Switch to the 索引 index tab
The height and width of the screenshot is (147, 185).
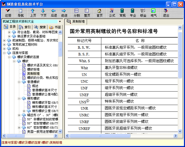25,27
